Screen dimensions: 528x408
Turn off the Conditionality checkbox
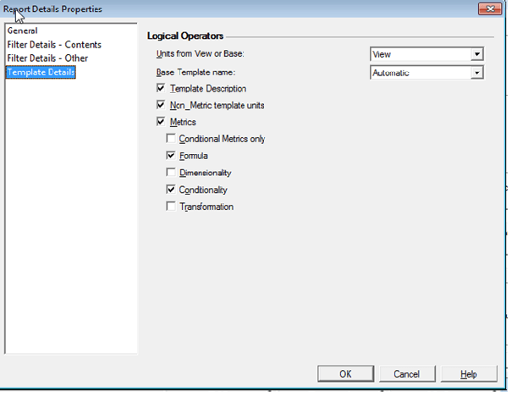click(172, 190)
